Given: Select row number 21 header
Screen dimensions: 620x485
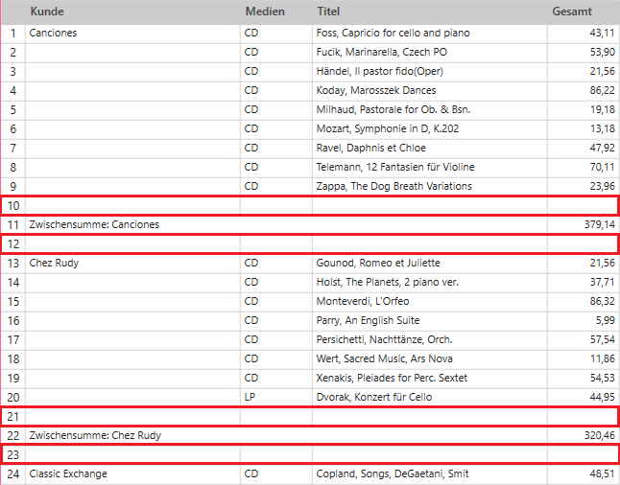Looking at the screenshot, I should click(x=13, y=416).
